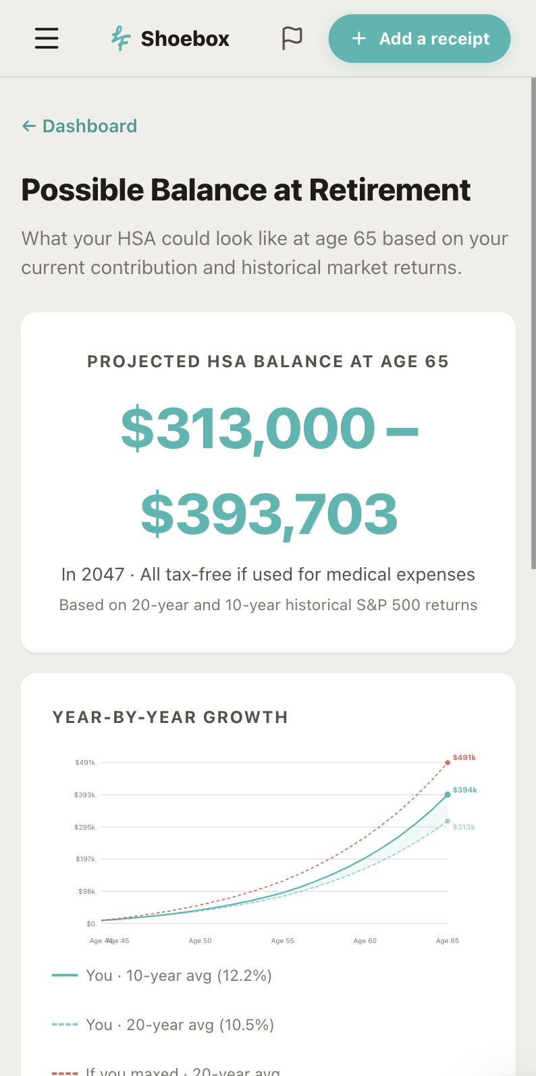Viewport: 536px width, 1076px height.
Task: Click the Age 65 axis label
Action: click(x=448, y=940)
